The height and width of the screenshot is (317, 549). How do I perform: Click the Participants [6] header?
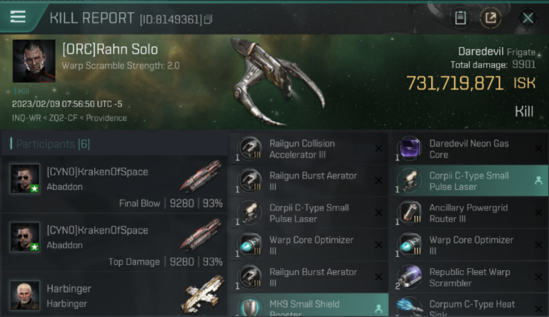(51, 144)
